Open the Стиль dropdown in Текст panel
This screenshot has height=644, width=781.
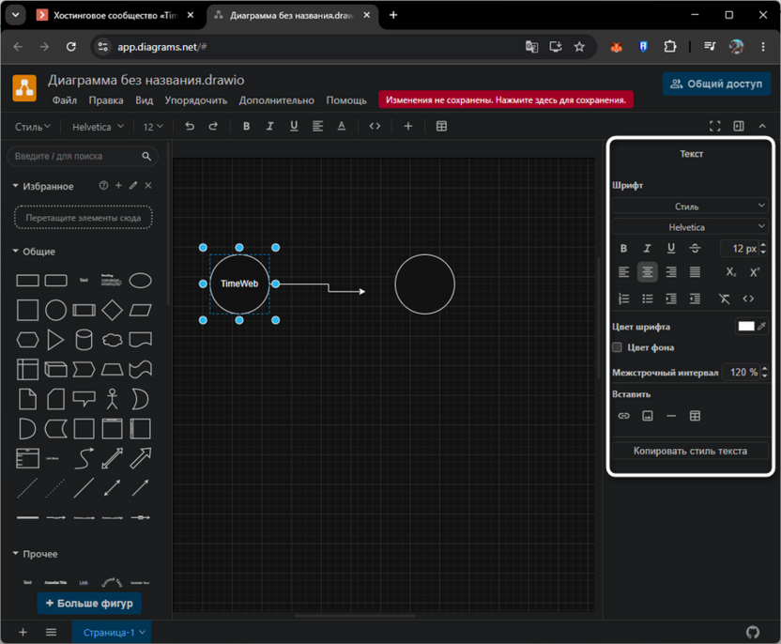point(690,207)
